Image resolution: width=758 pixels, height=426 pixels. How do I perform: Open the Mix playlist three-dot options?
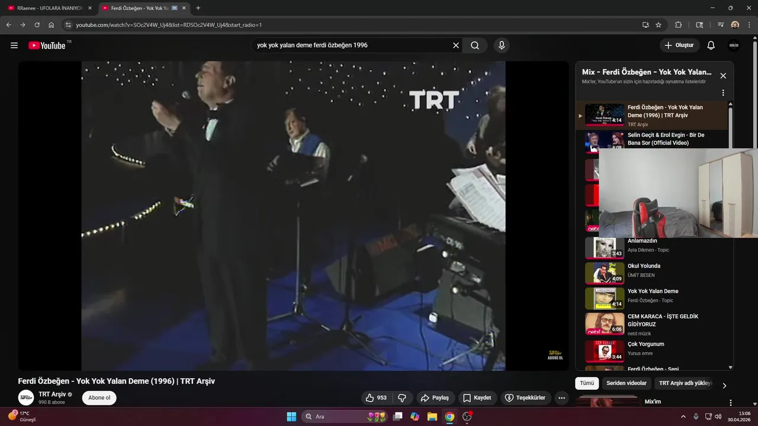pyautogui.click(x=723, y=93)
